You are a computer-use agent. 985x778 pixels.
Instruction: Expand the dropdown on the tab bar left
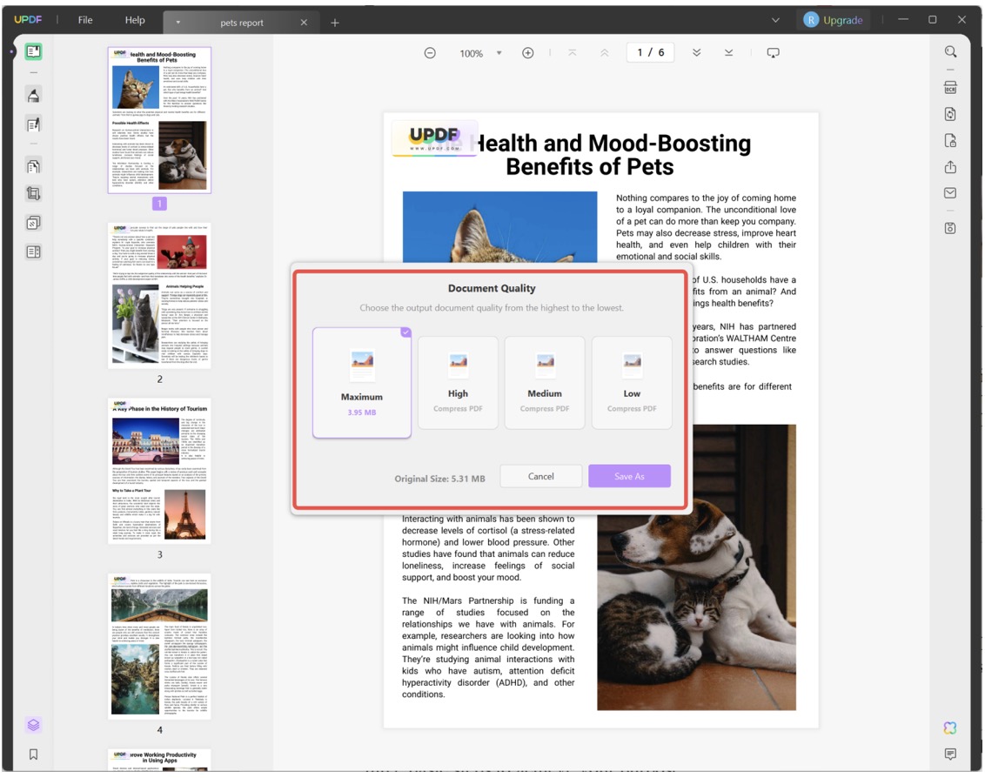point(178,22)
